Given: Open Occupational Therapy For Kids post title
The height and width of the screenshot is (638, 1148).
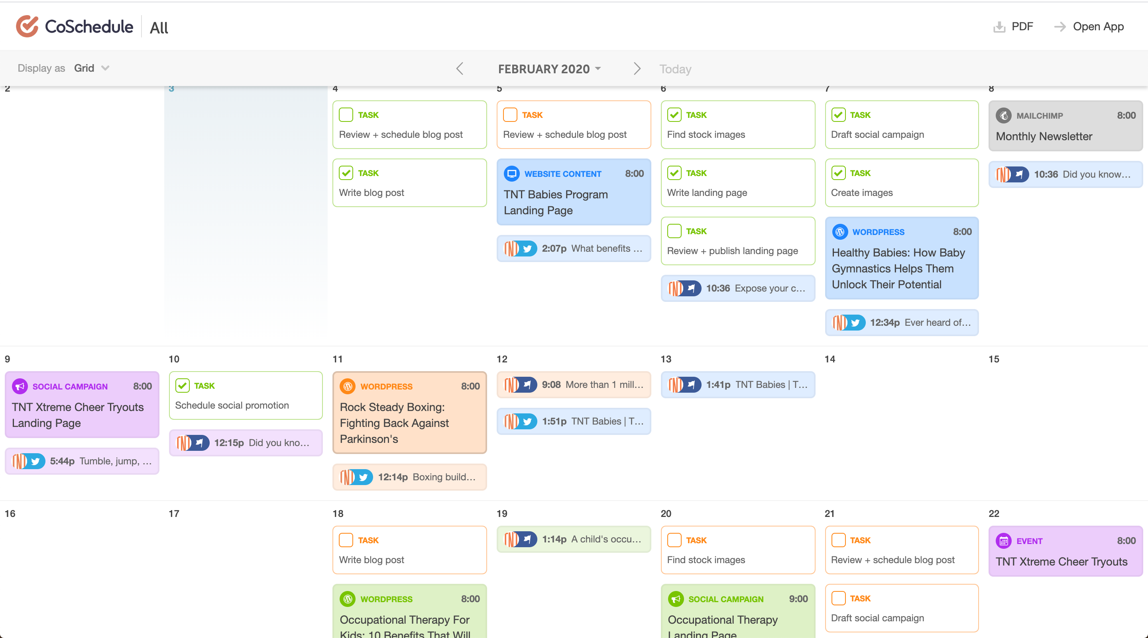Looking at the screenshot, I should 405,626.
